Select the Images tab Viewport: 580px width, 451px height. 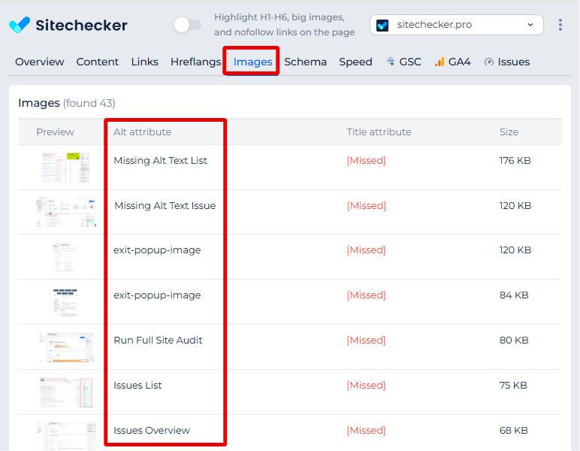[252, 62]
